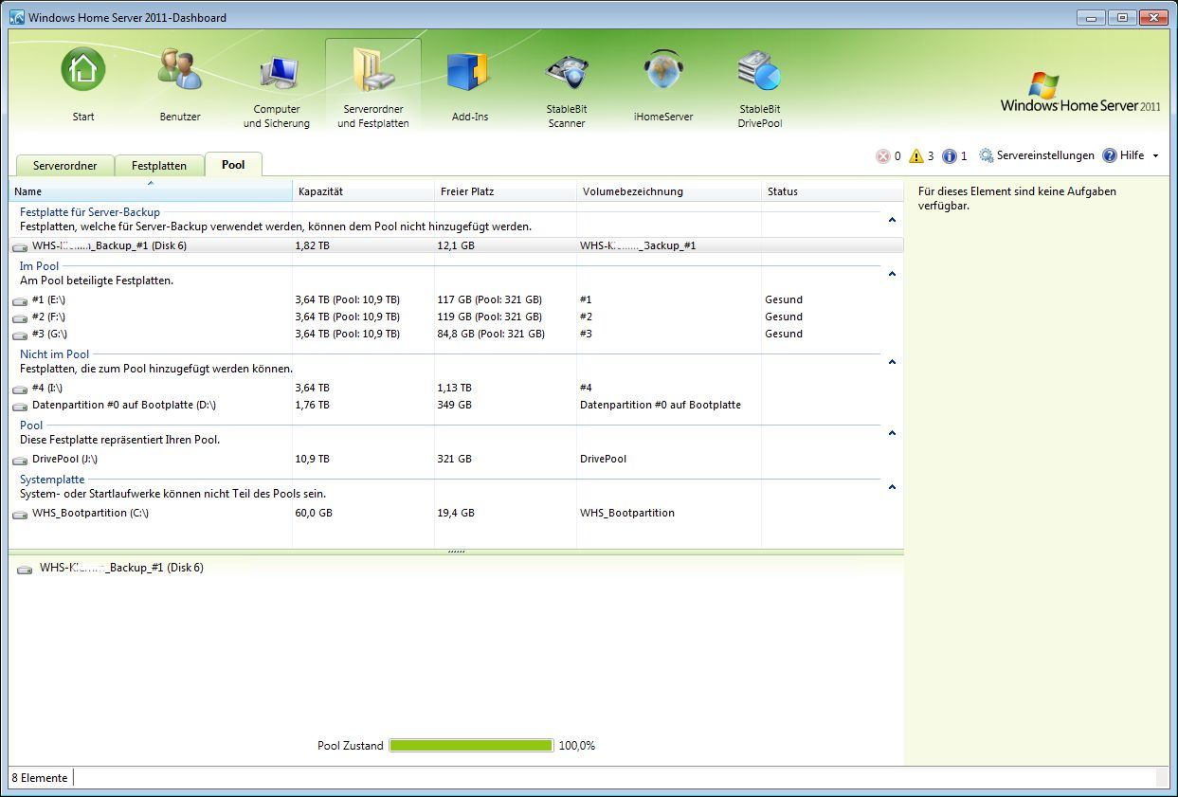Screen dimensions: 1178x797
Task: Click drive icon of DrivePool (J:\)
Action: coord(20,461)
